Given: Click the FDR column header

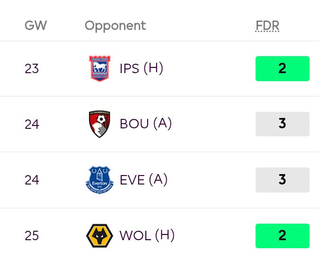Looking at the screenshot, I should click(267, 26).
